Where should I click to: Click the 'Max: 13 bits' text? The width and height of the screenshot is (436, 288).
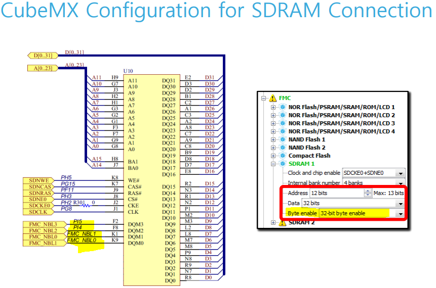tap(388, 193)
